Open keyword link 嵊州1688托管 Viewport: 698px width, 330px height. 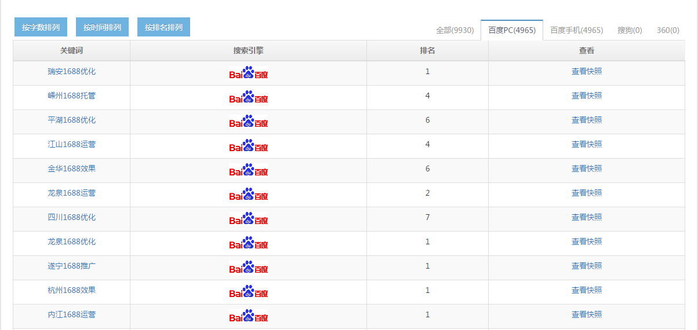72,96
